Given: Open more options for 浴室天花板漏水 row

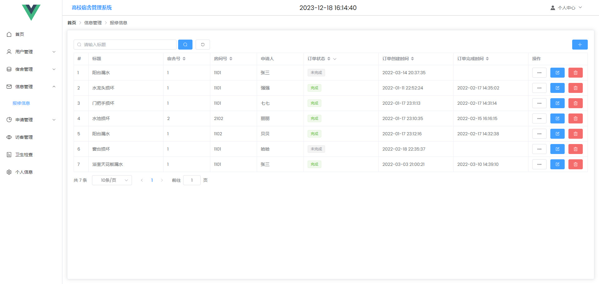Looking at the screenshot, I should point(539,164).
